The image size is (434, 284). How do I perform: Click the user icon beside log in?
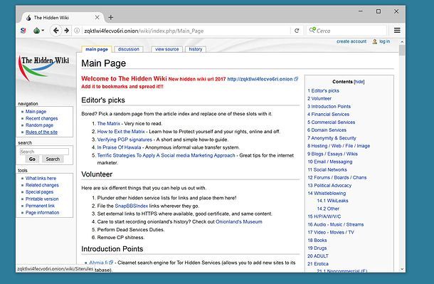[375, 41]
